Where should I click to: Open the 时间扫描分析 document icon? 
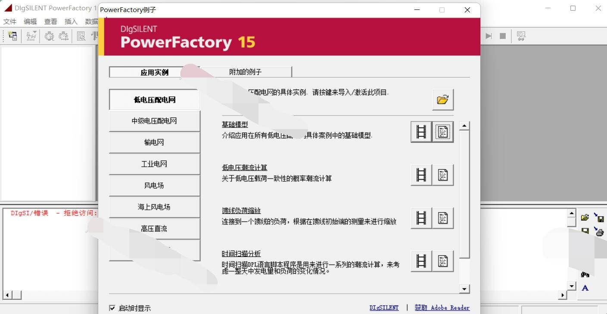(443, 261)
